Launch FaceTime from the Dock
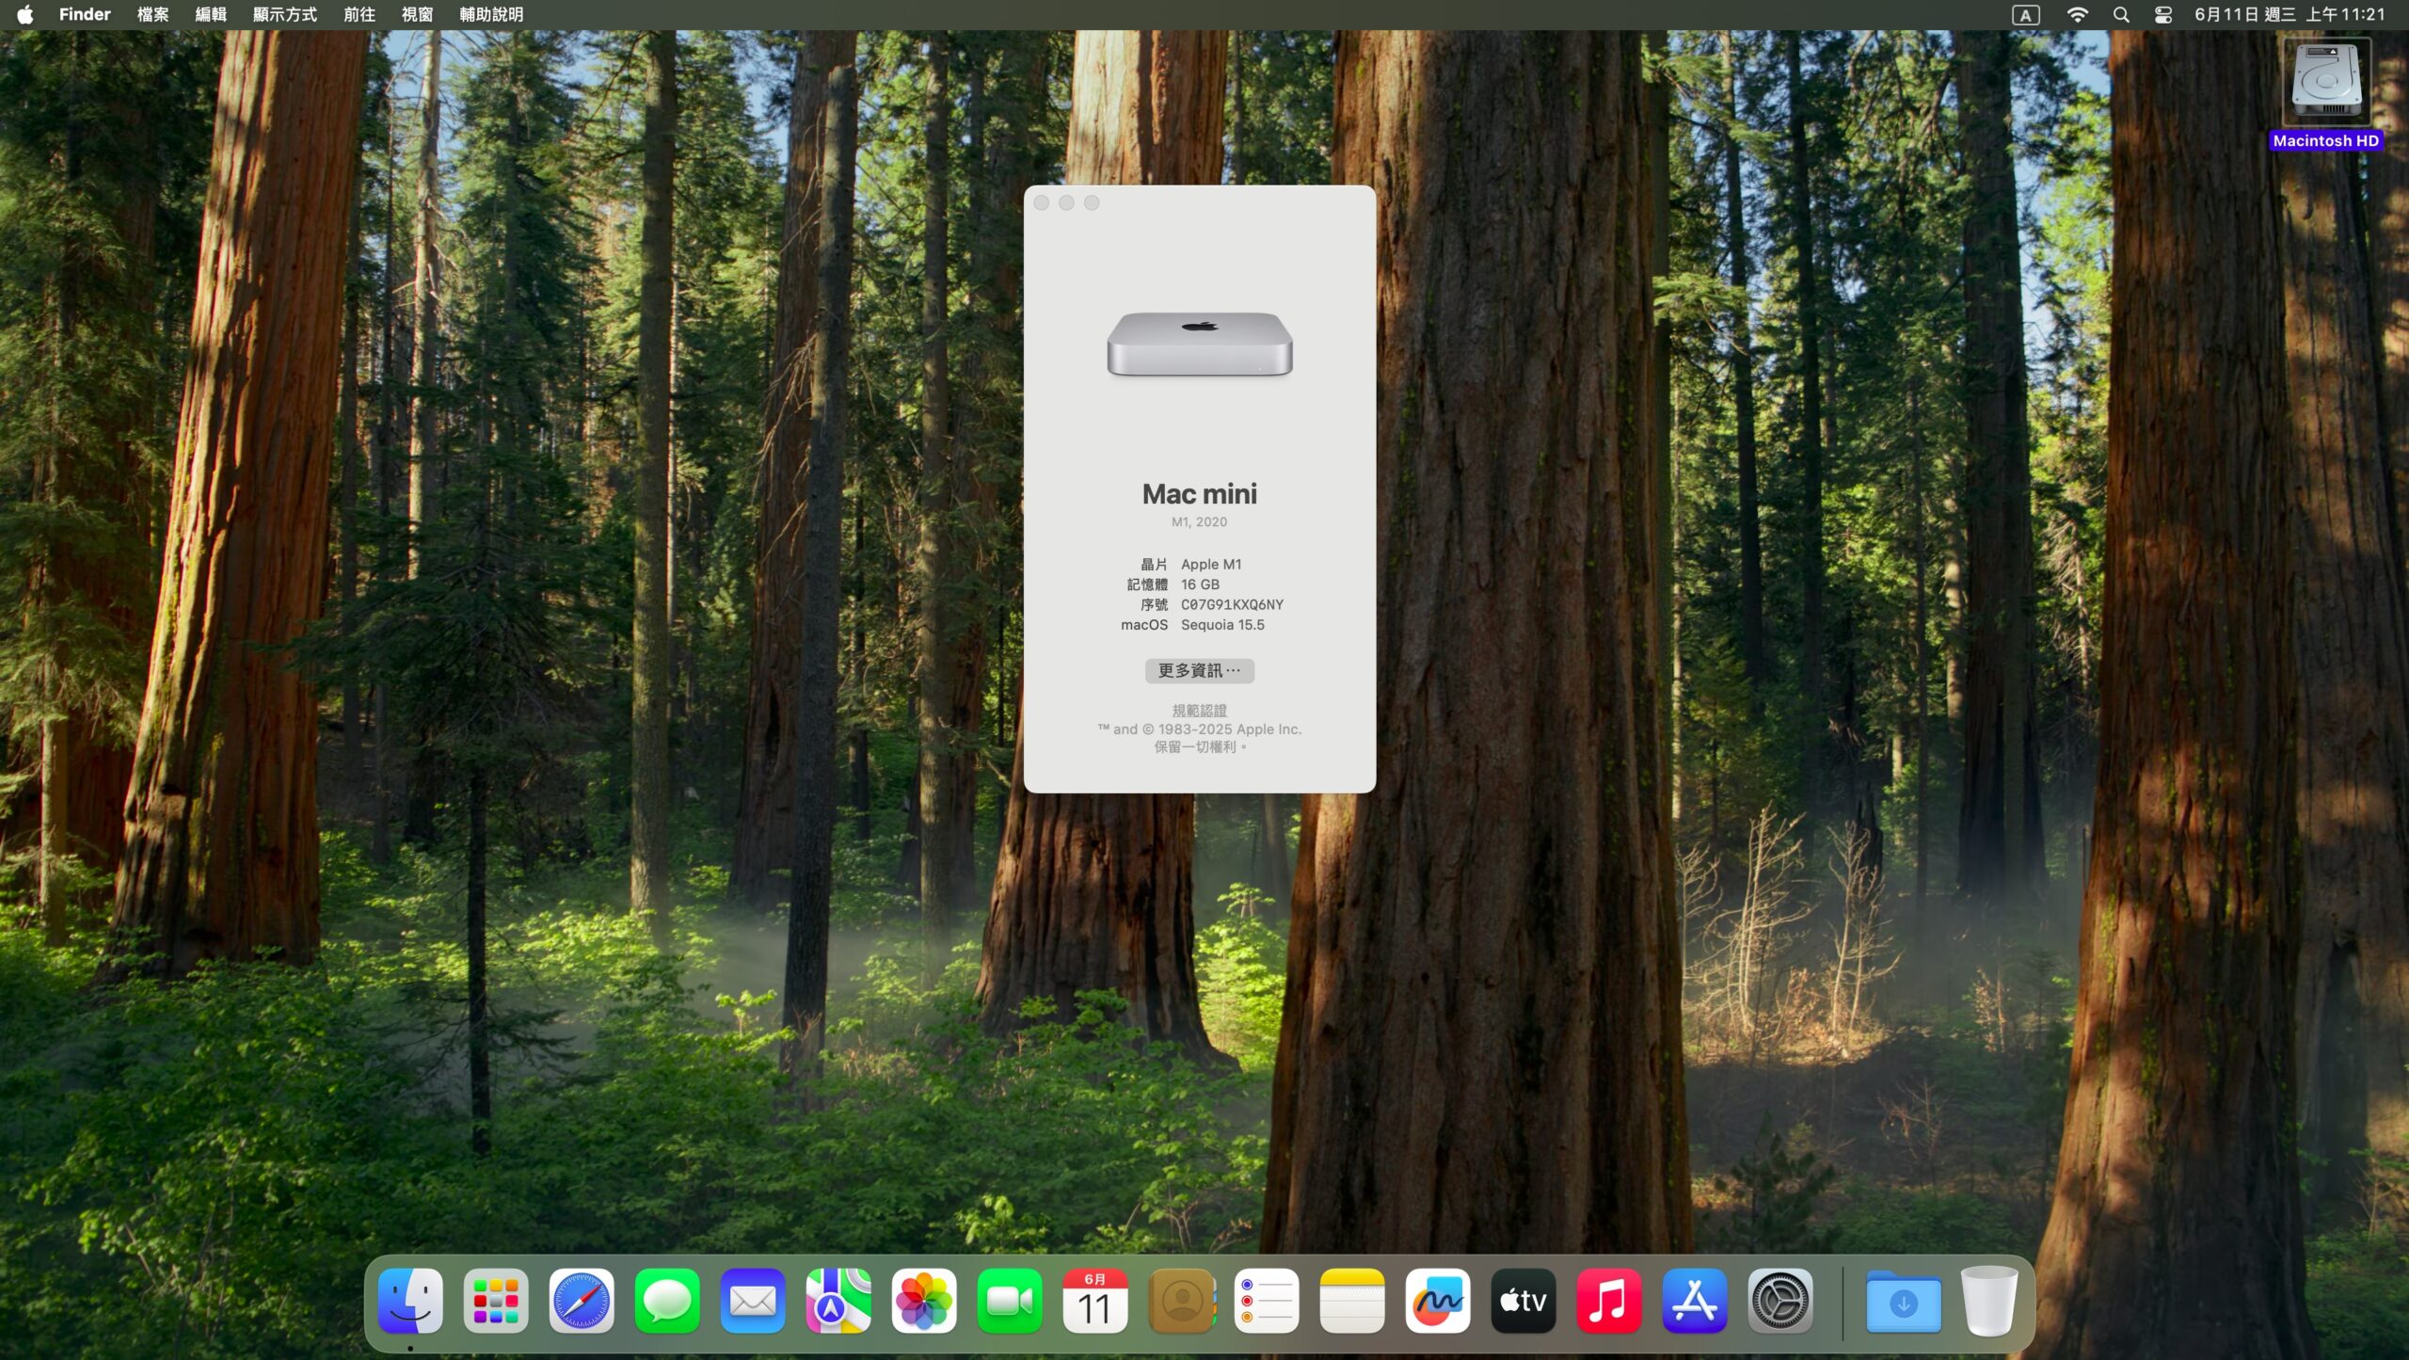This screenshot has height=1360, width=2409. (1010, 1301)
